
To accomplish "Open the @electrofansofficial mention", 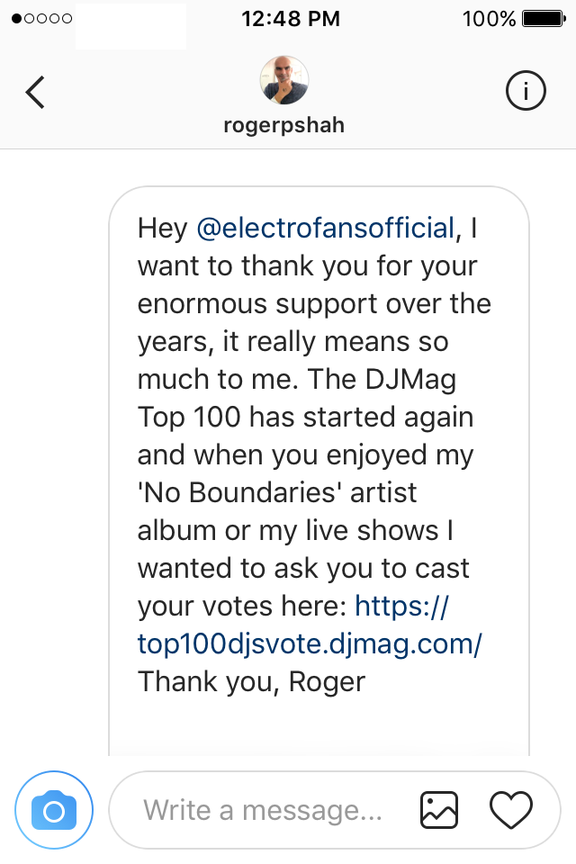I will pos(326,228).
